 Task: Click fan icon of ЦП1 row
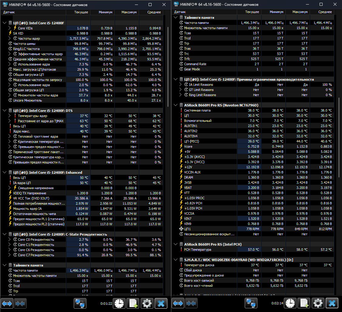pos(181,229)
